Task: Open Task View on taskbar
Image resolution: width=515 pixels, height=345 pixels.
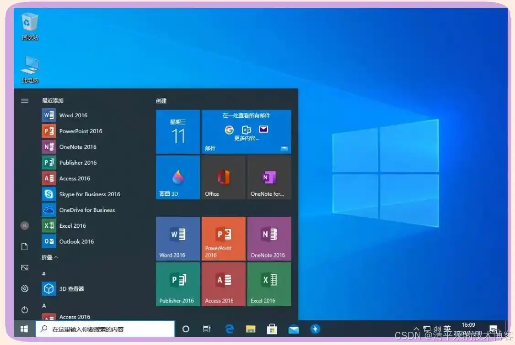Action: (x=207, y=329)
